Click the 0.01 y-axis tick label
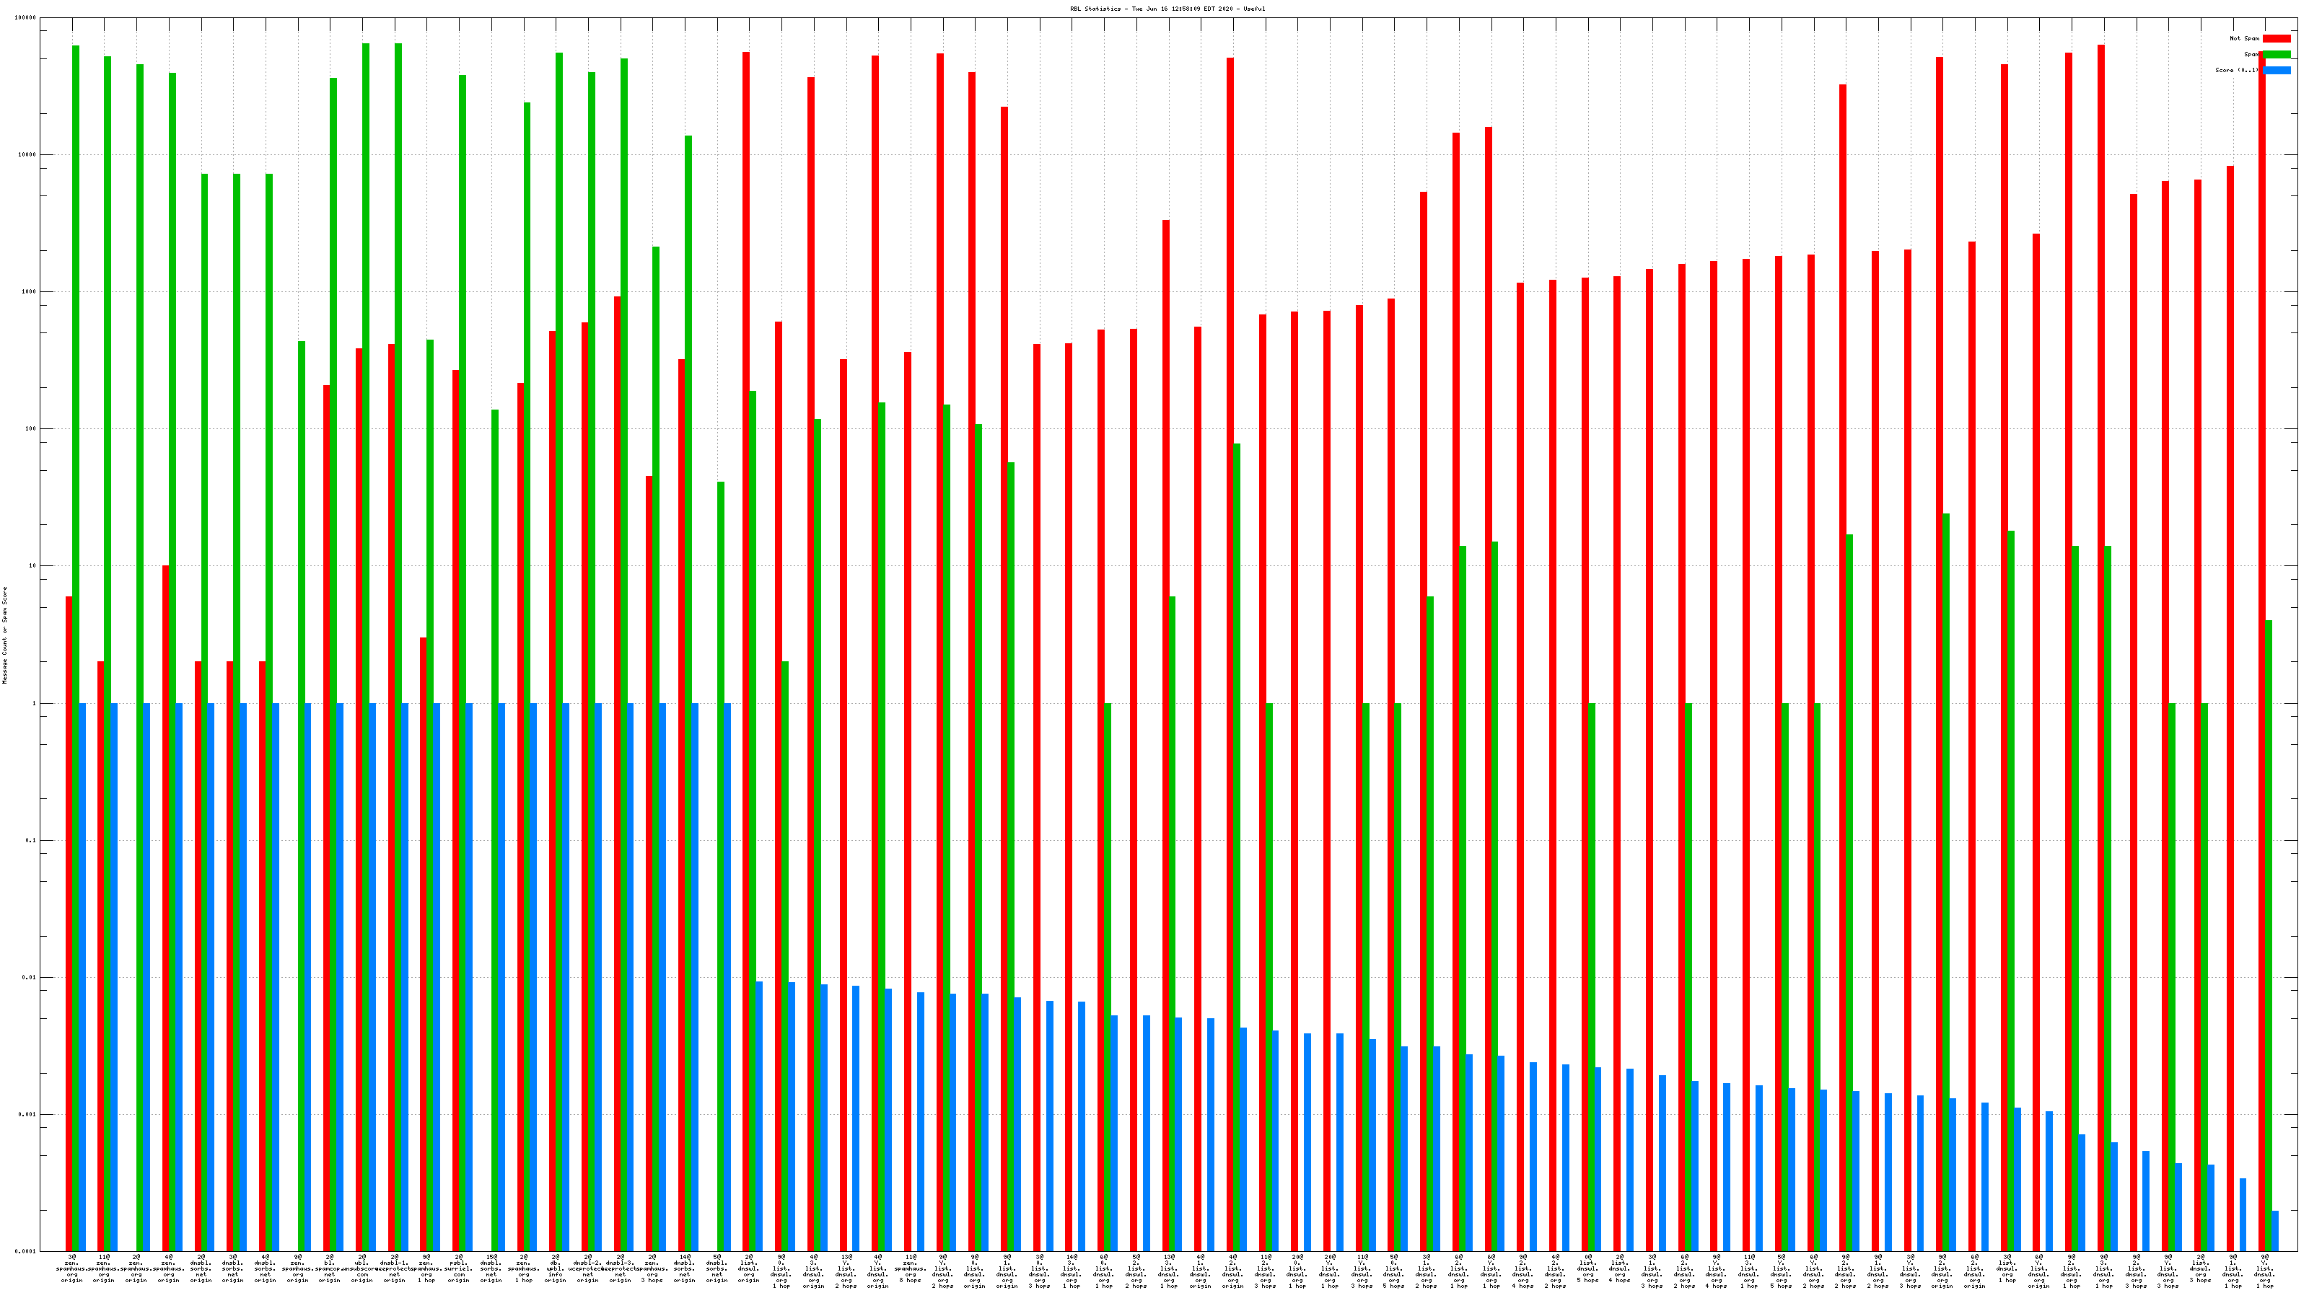The image size is (2309, 1298). (29, 977)
